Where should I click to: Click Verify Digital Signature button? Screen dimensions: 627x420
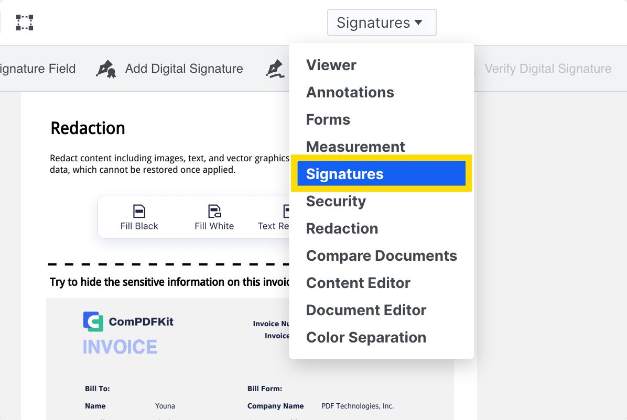[x=548, y=69]
